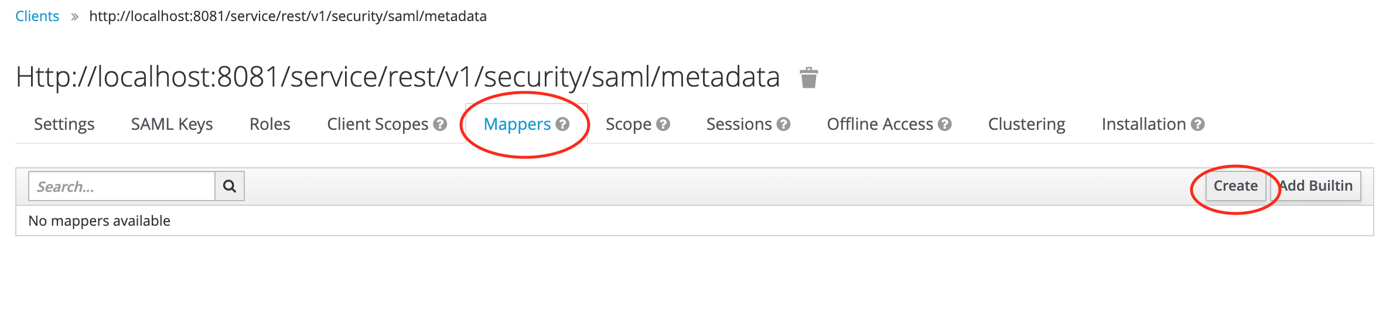
Task: Select the Client Scopes tab
Action: [x=378, y=124]
